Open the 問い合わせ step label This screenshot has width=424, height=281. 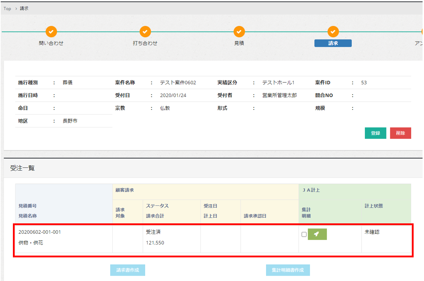[51, 43]
